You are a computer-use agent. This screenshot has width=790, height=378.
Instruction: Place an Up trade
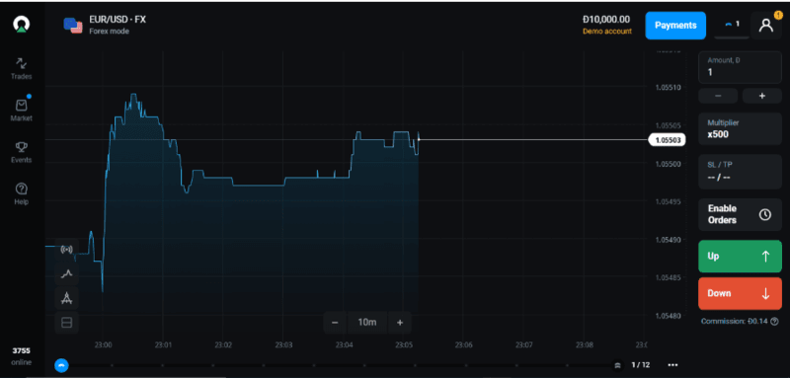coord(740,257)
